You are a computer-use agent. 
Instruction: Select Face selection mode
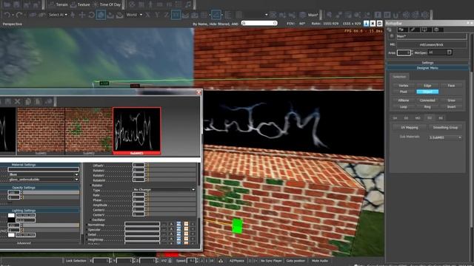pyautogui.click(x=451, y=86)
